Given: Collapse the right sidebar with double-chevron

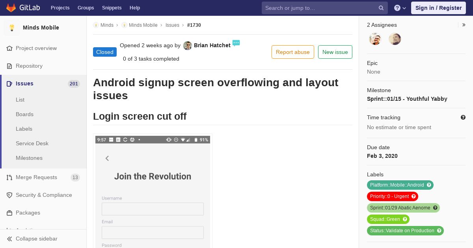Looking at the screenshot, I should pos(464,25).
